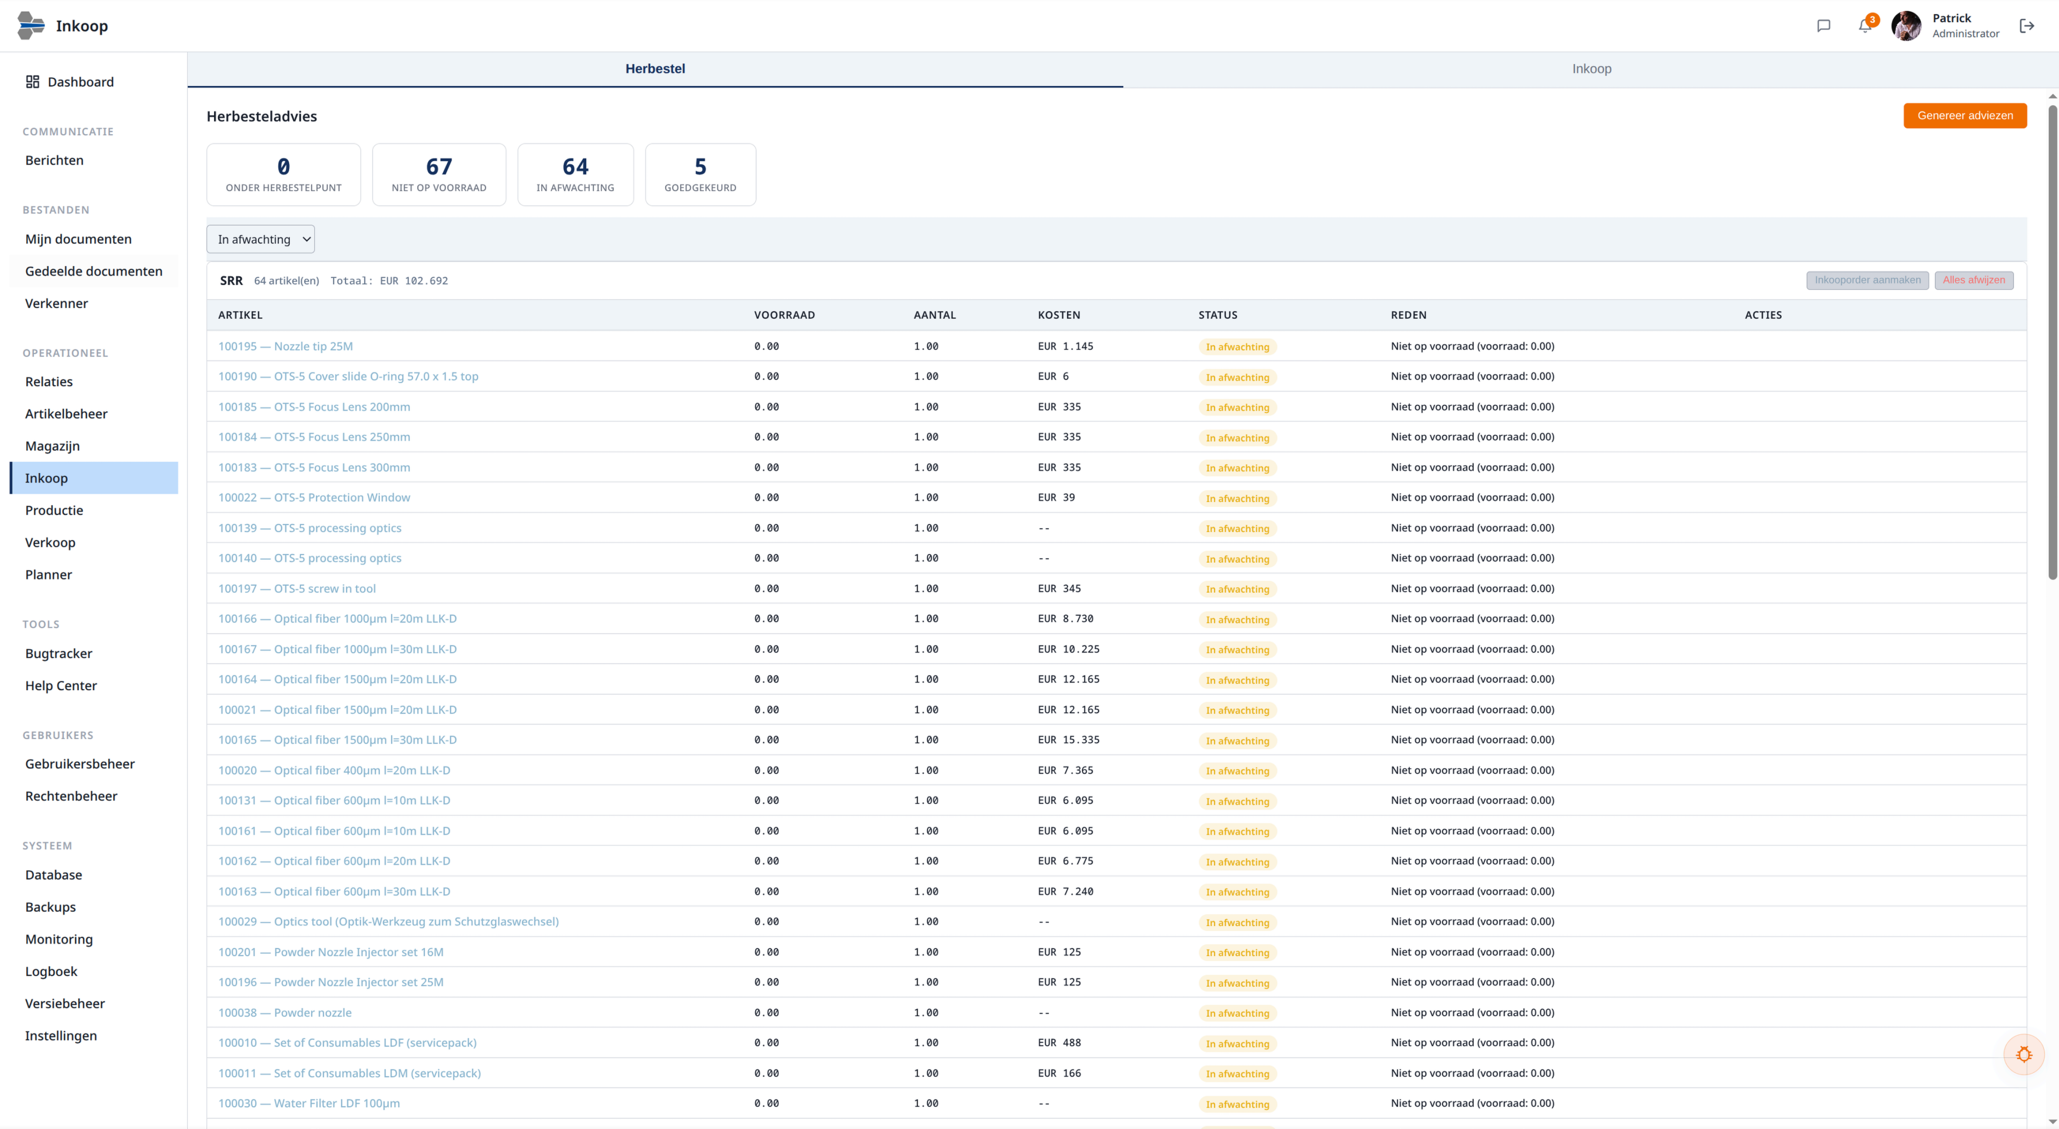Image resolution: width=2059 pixels, height=1129 pixels.
Task: Click Patrick's profile avatar
Action: tap(1906, 26)
